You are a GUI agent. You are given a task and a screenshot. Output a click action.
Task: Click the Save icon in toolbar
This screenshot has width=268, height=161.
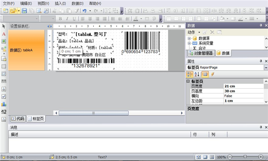[25, 11]
